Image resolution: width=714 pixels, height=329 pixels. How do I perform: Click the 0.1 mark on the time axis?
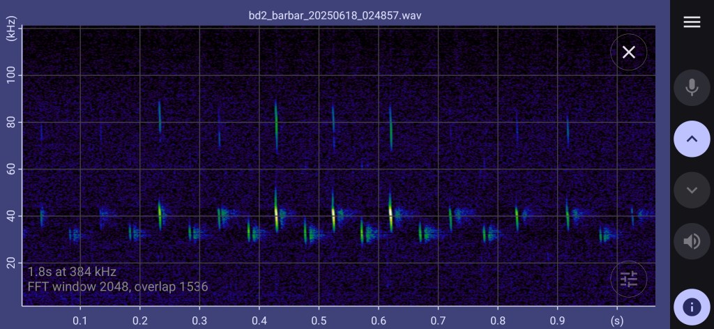click(81, 319)
